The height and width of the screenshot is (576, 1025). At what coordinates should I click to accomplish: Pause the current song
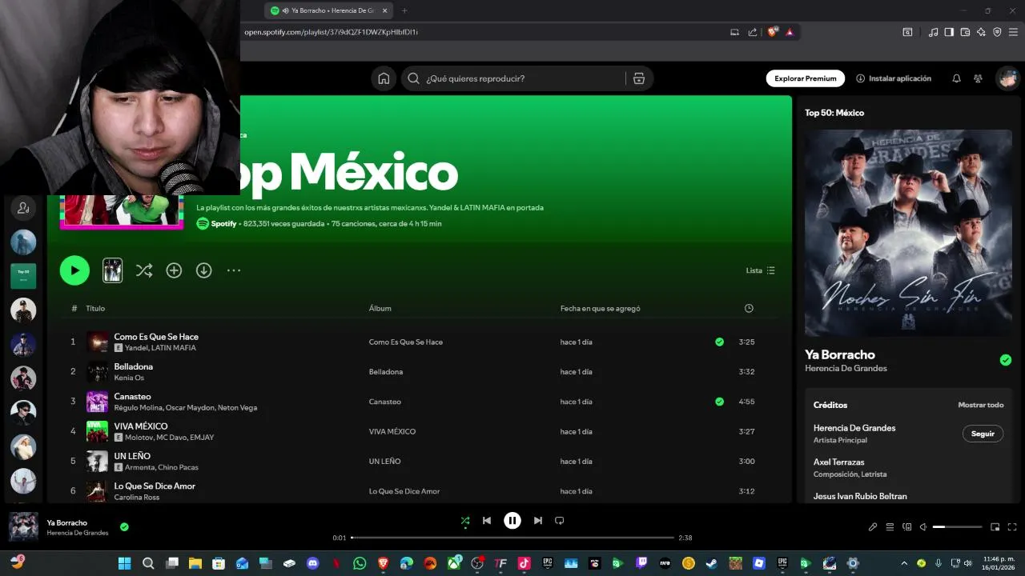click(x=512, y=521)
